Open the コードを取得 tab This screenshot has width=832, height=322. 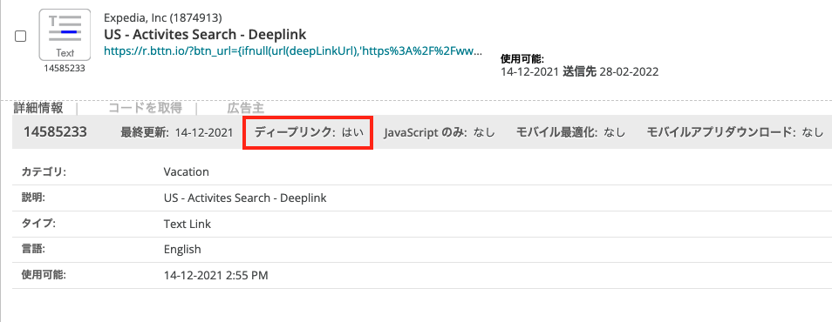pos(145,108)
